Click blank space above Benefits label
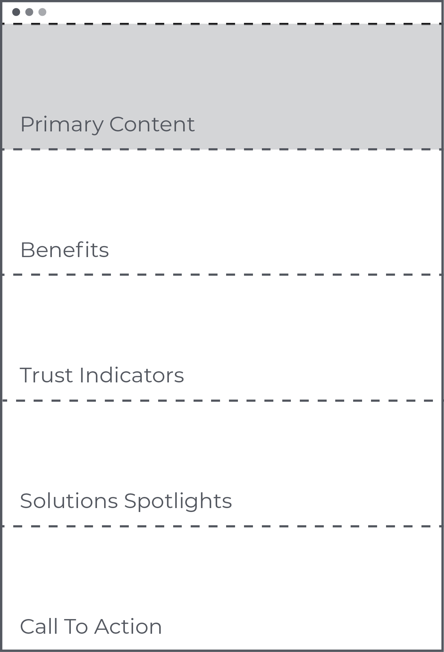 point(222,193)
